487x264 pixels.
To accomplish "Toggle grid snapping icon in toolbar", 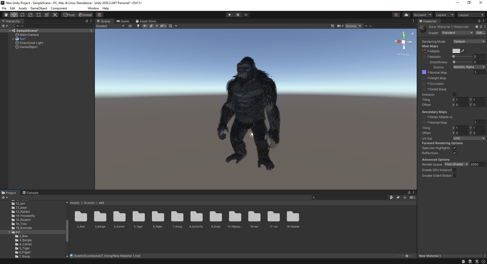I will 99,15.
